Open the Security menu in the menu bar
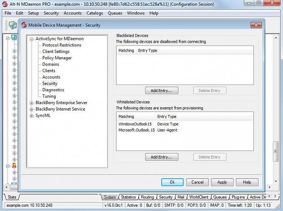Image resolution: width=283 pixels, height=211 pixels. 51,13
